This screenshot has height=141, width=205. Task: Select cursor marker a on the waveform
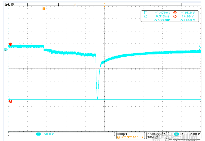11,101
